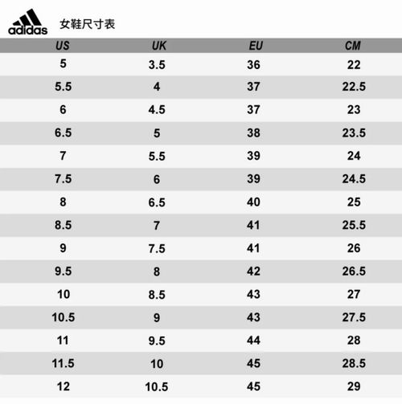This screenshot has height=404, width=402.
Task: Select the EU column header
Action: (256, 46)
